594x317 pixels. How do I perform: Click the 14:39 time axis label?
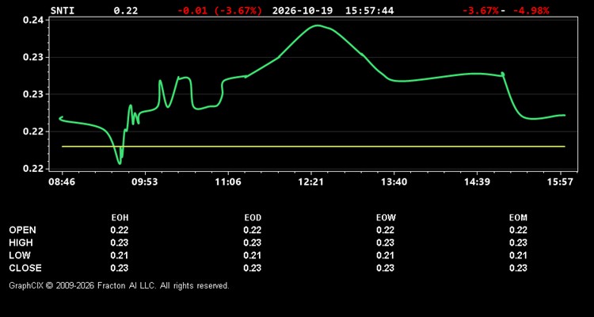[477, 182]
